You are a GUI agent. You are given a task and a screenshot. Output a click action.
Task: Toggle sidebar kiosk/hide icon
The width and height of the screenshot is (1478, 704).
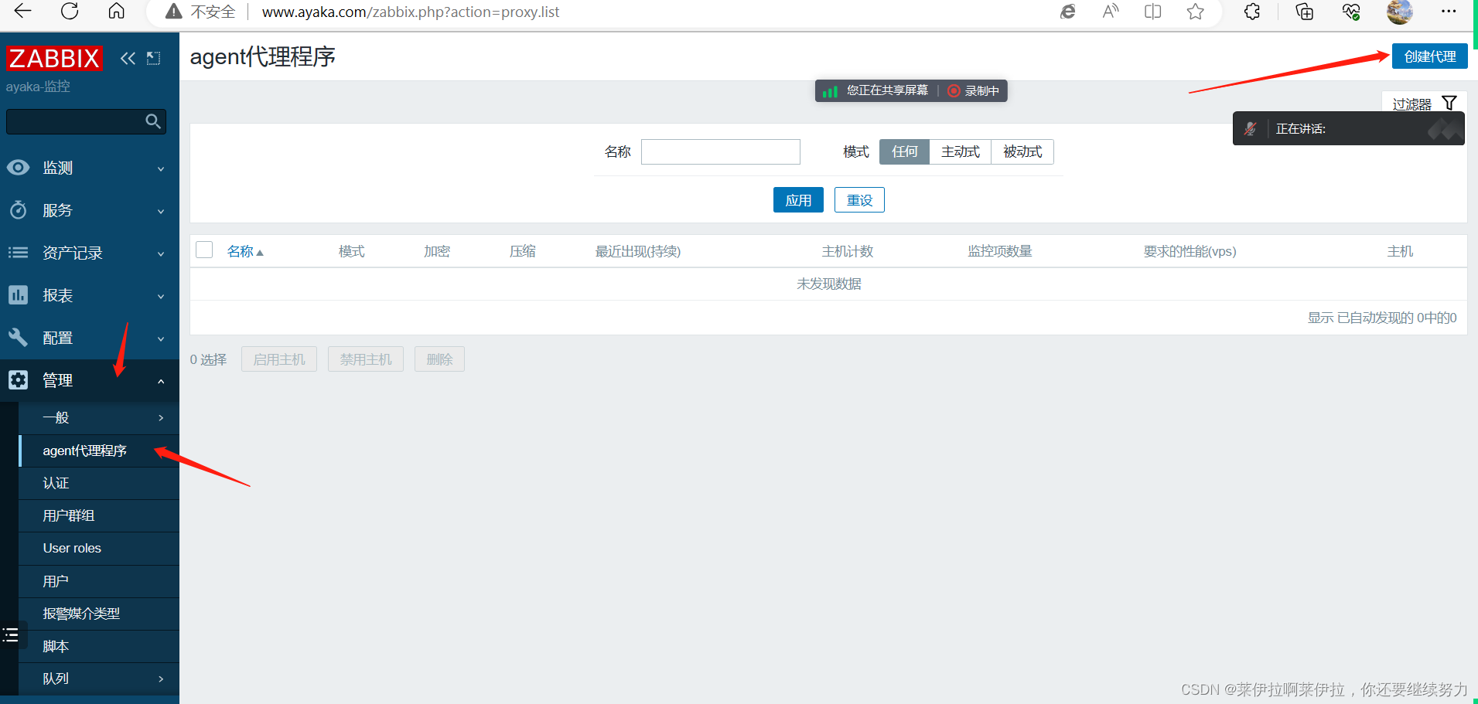(153, 58)
